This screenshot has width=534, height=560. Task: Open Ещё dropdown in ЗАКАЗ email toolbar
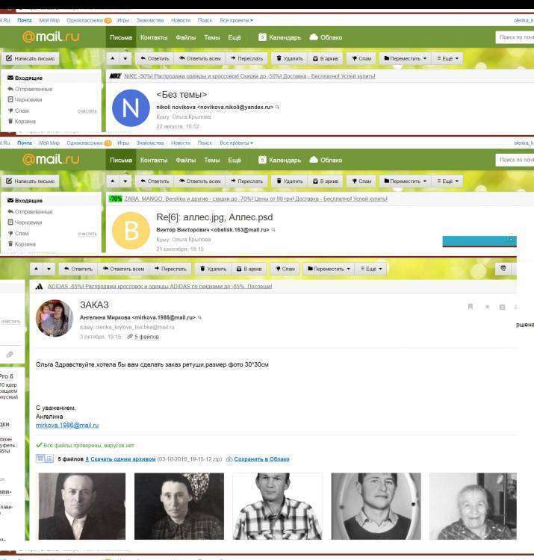pos(371,269)
